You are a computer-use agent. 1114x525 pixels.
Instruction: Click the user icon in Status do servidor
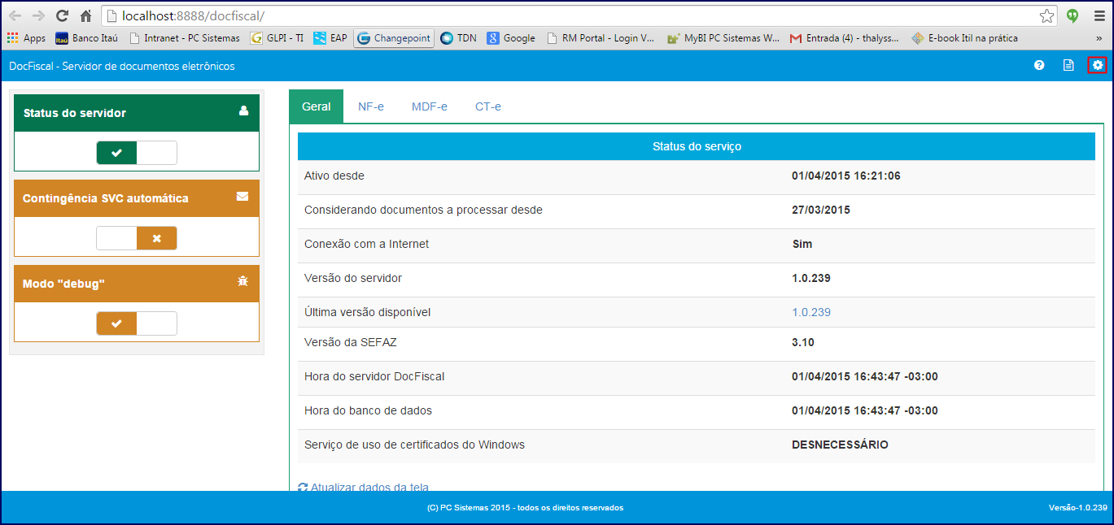pyautogui.click(x=243, y=111)
